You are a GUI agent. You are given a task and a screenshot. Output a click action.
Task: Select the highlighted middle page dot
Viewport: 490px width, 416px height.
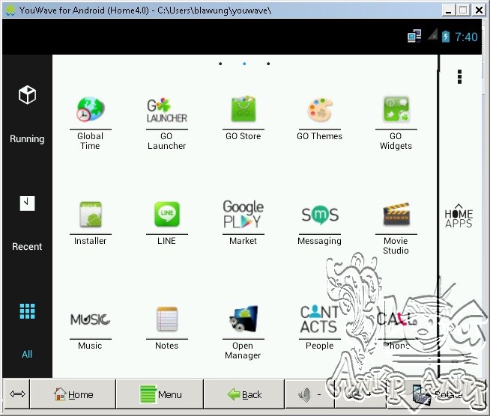244,64
